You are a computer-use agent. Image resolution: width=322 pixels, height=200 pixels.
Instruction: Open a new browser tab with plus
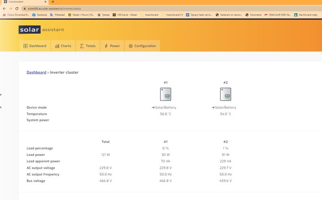pyautogui.click(x=53, y=2)
